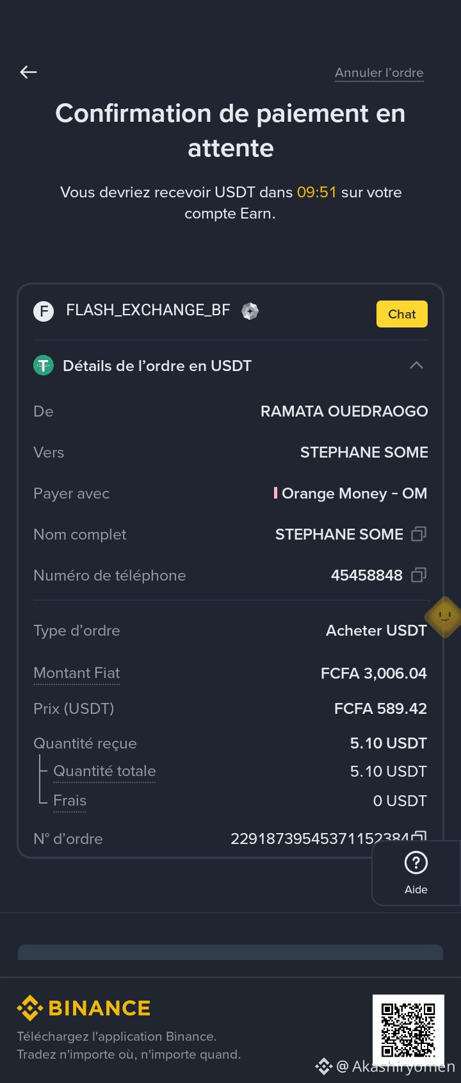Open seller profile FLASH_EXCHANGE_BF
Viewport: 461px width, 1083px height.
pyautogui.click(x=148, y=310)
